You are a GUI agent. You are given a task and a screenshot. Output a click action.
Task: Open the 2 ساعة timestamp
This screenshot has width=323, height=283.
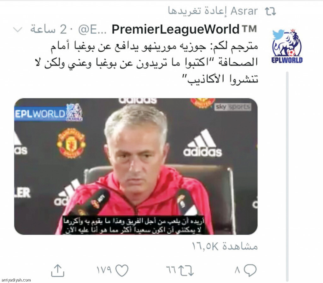click(x=48, y=29)
